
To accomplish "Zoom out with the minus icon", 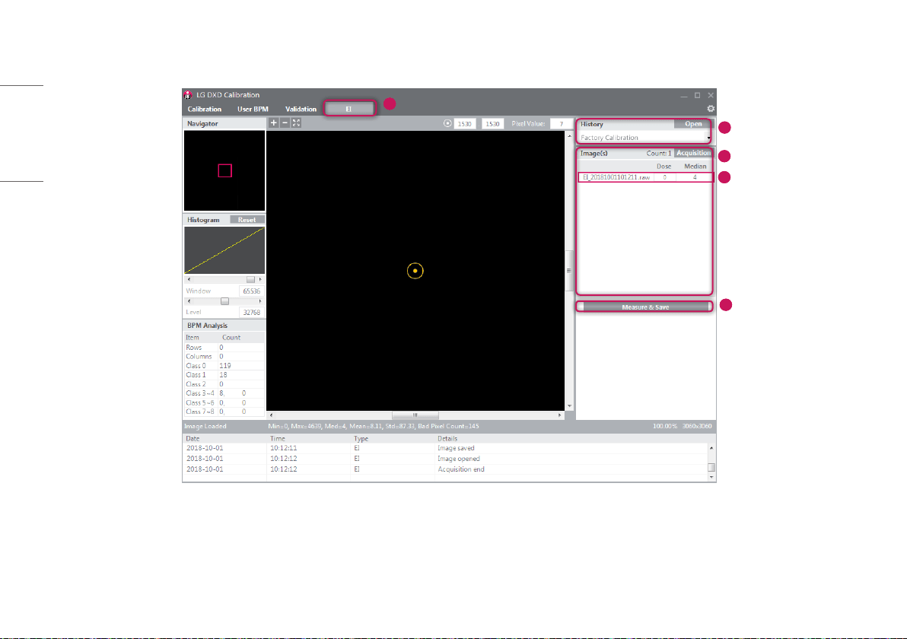I will pyautogui.click(x=285, y=122).
